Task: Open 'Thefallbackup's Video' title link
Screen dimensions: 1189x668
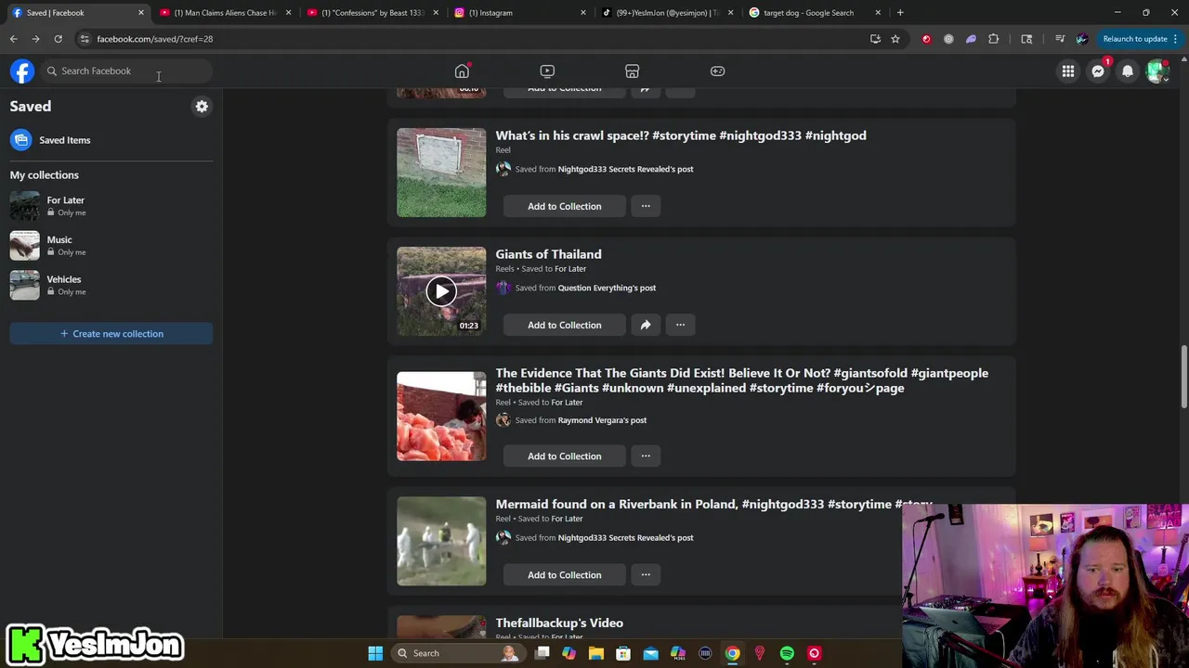Action: tap(559, 623)
